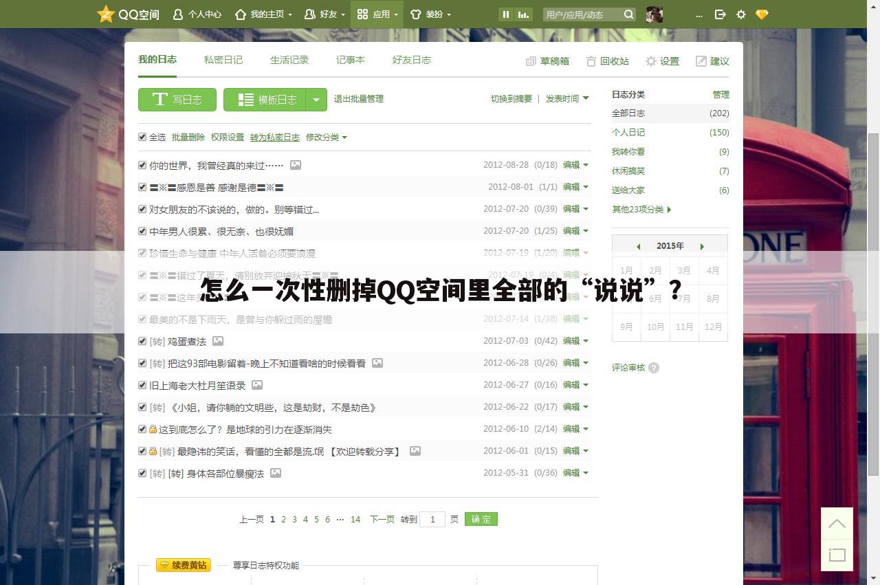Switch to the 私密日记 tab
This screenshot has width=880, height=585.
click(x=223, y=60)
